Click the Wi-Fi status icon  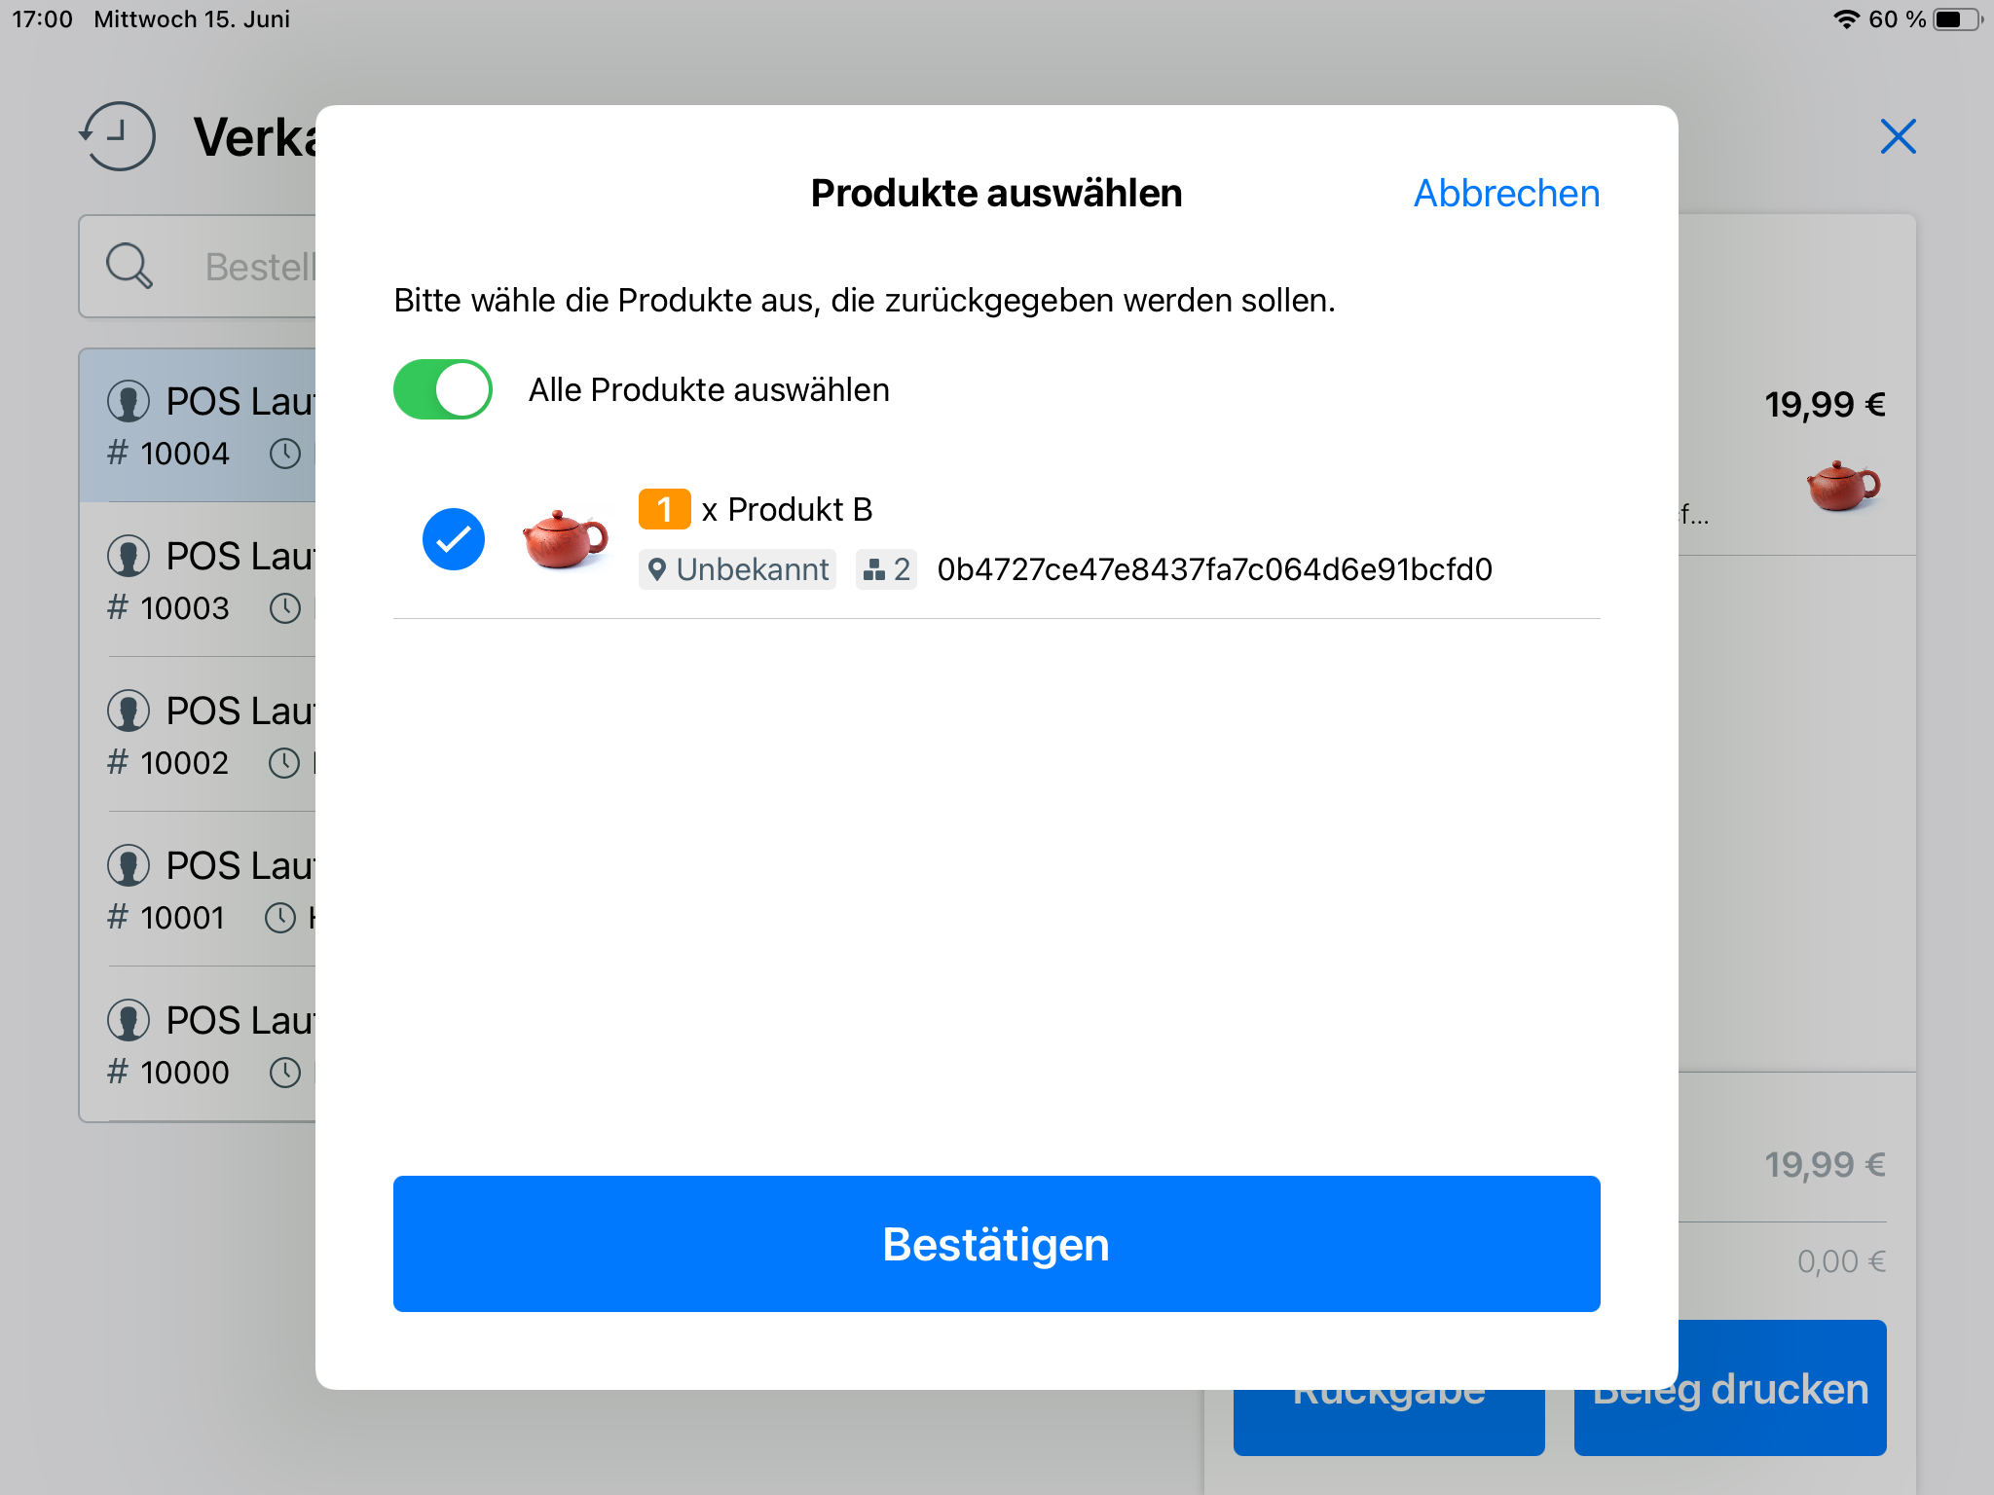[x=1846, y=19]
